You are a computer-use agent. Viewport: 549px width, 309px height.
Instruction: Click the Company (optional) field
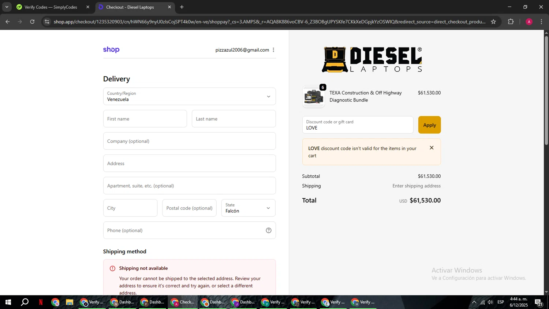(x=189, y=141)
